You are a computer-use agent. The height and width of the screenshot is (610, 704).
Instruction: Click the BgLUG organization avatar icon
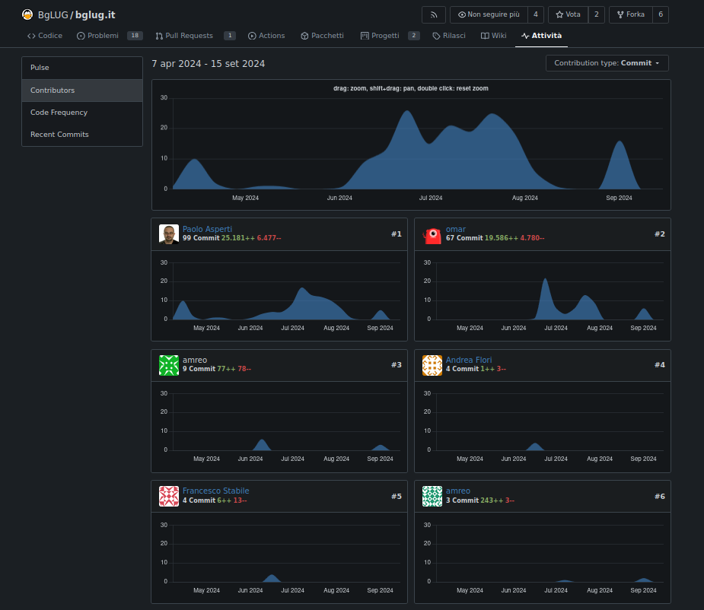click(27, 14)
